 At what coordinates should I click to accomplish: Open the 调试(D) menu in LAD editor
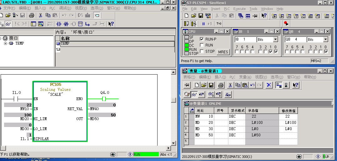[65, 8]
